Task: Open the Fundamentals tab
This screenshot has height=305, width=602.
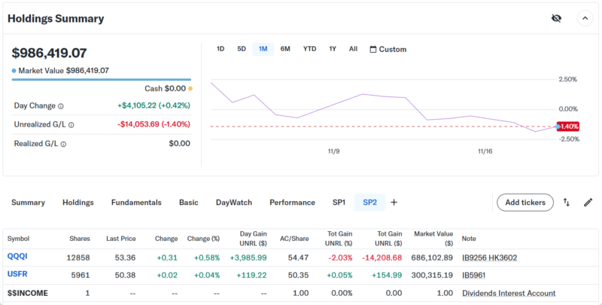Action: [136, 203]
